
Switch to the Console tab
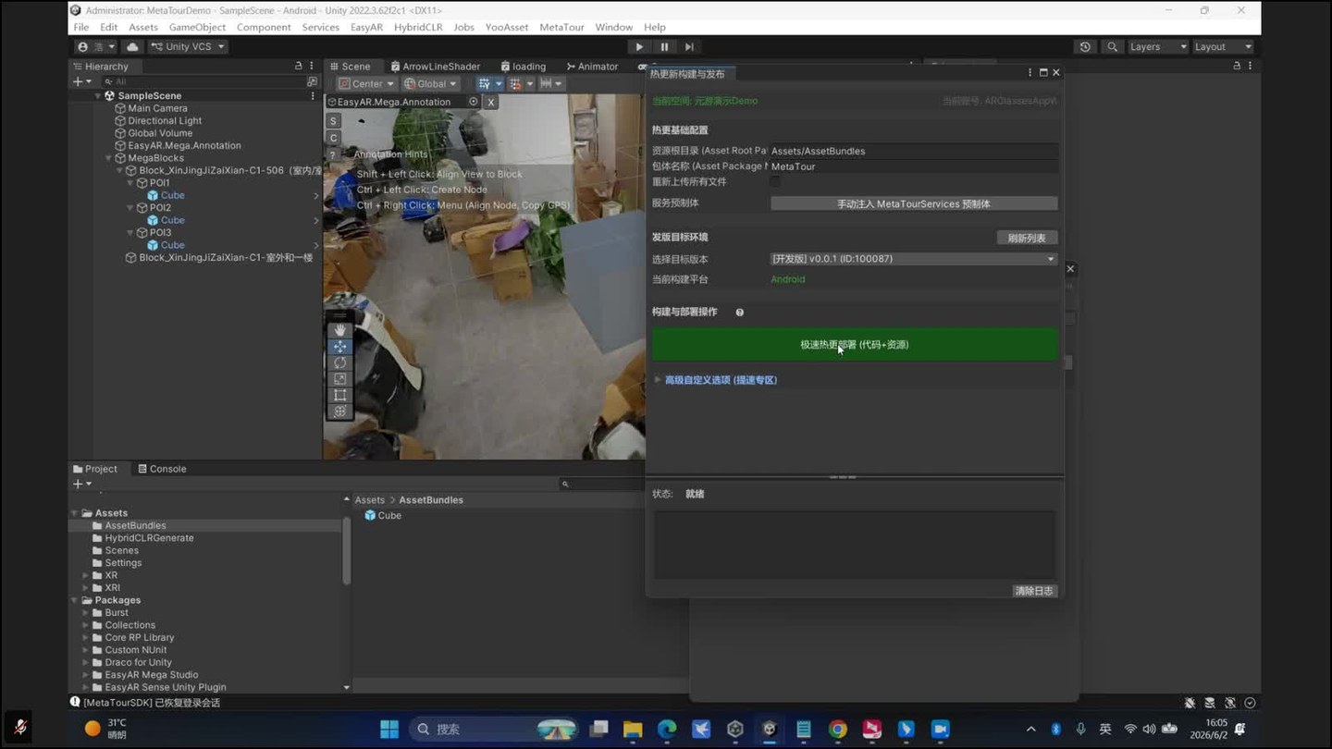[x=162, y=469]
